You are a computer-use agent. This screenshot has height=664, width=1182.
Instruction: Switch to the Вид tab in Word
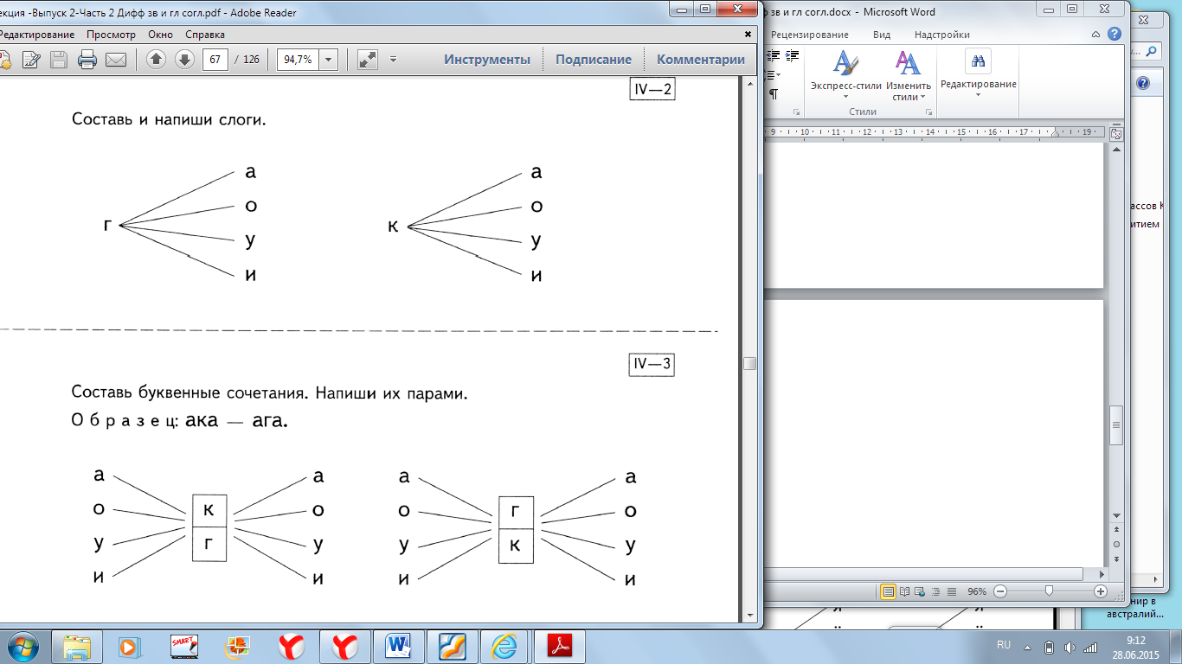(882, 35)
